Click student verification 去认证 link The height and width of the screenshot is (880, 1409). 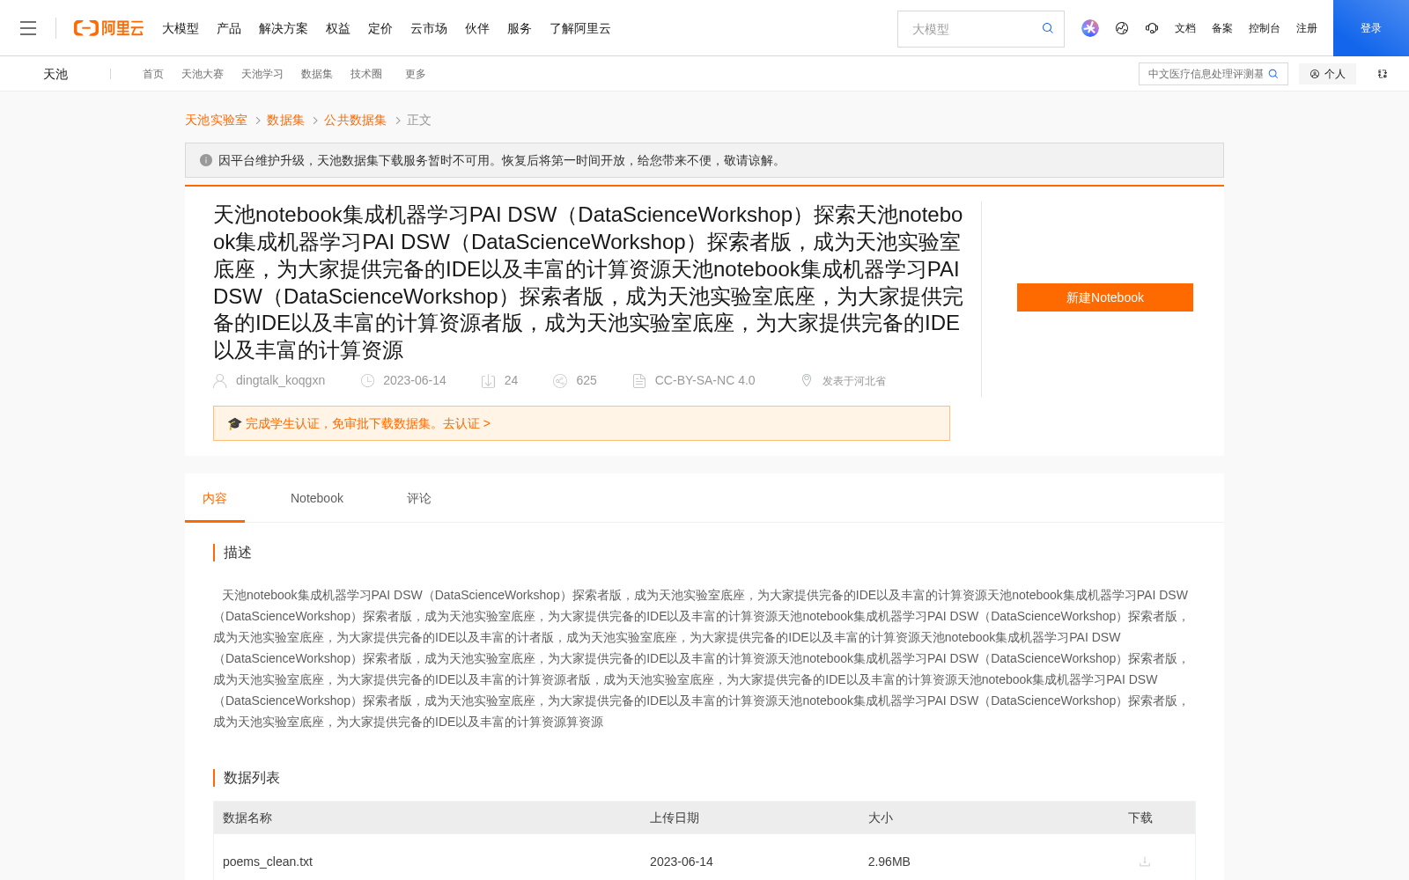467,423
